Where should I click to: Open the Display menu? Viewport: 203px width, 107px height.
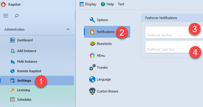coord(88,4)
